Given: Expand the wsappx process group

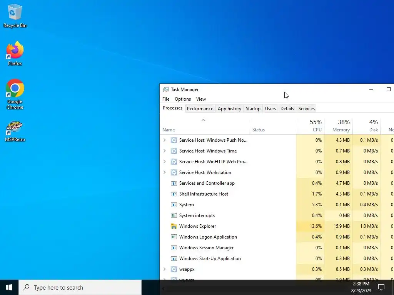Looking at the screenshot, I should (x=165, y=269).
